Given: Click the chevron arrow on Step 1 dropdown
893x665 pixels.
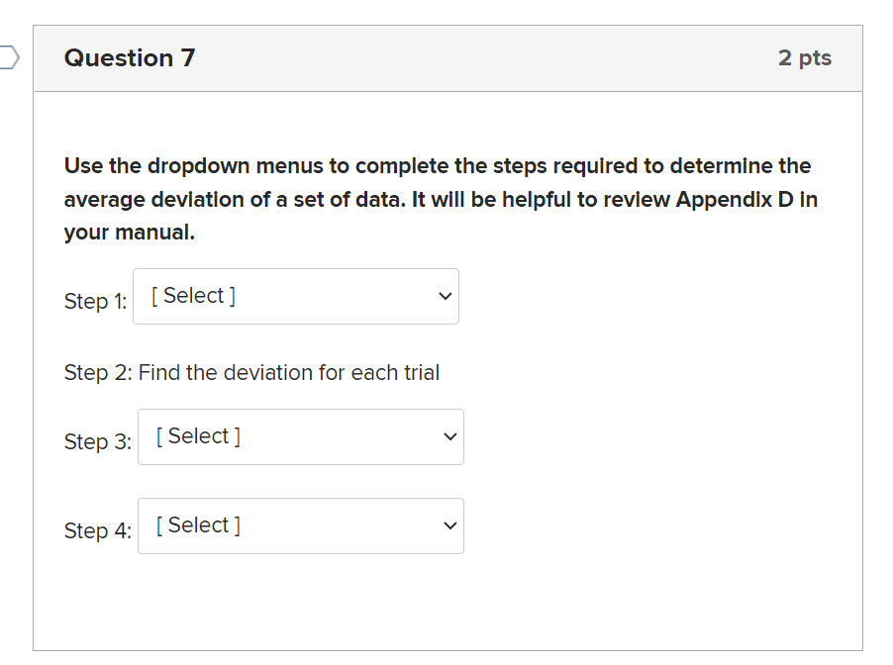Looking at the screenshot, I should (x=445, y=297).
